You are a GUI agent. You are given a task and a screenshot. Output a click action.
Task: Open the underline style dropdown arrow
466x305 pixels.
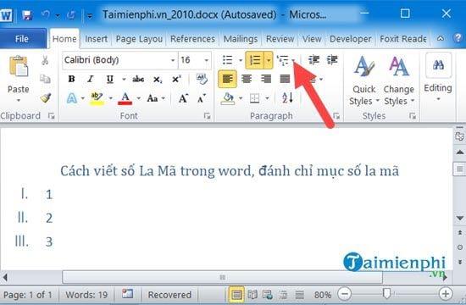[124, 79]
